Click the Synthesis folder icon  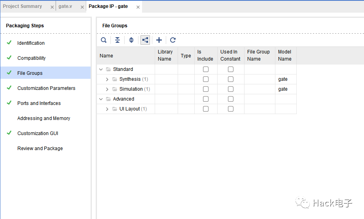114,79
